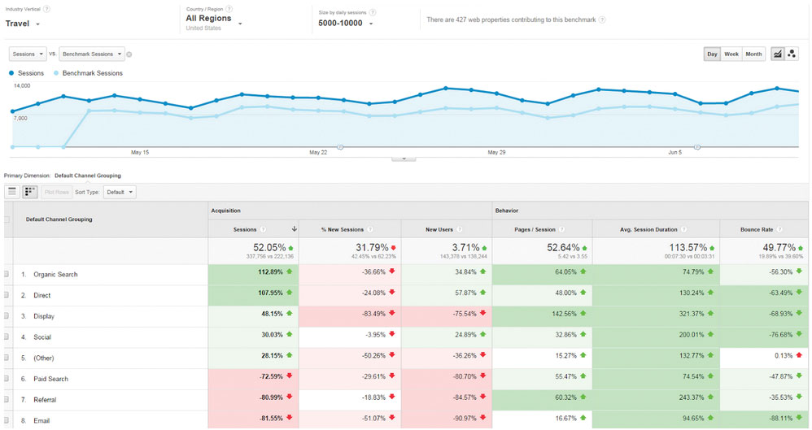The height and width of the screenshot is (430, 812).
Task: Open the Travel industry vertical dropdown
Action: tap(23, 24)
